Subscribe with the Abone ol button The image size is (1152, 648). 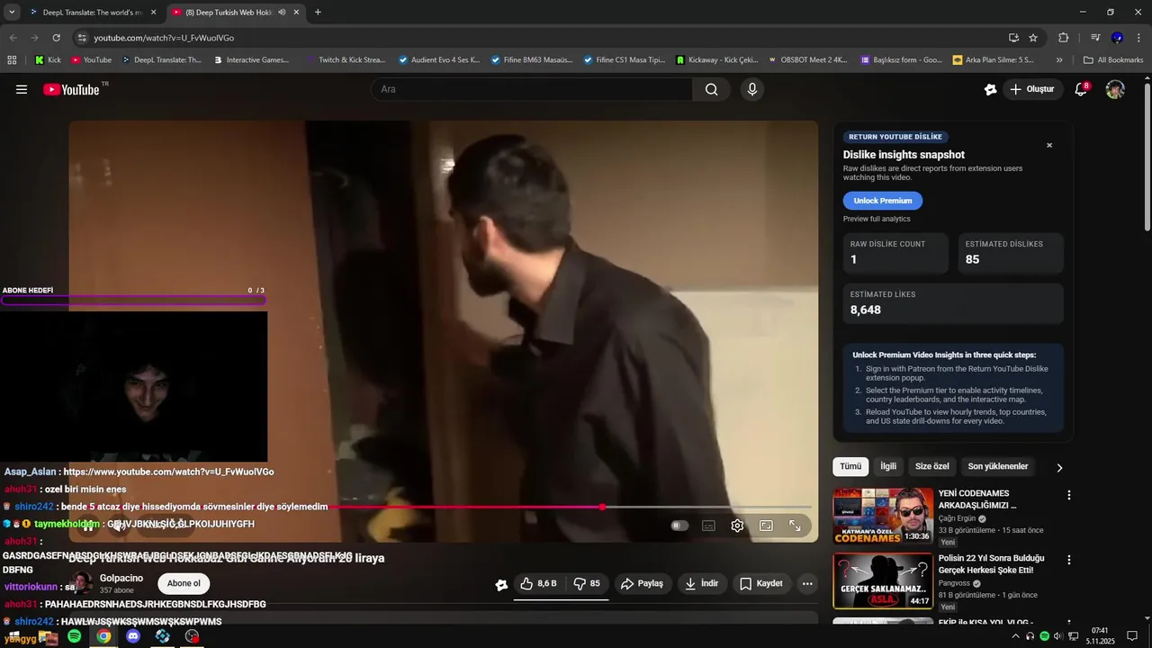(x=184, y=583)
